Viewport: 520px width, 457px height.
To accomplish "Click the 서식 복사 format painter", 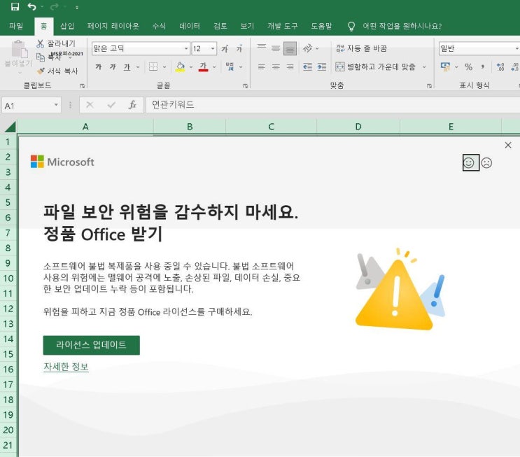I will (x=57, y=71).
